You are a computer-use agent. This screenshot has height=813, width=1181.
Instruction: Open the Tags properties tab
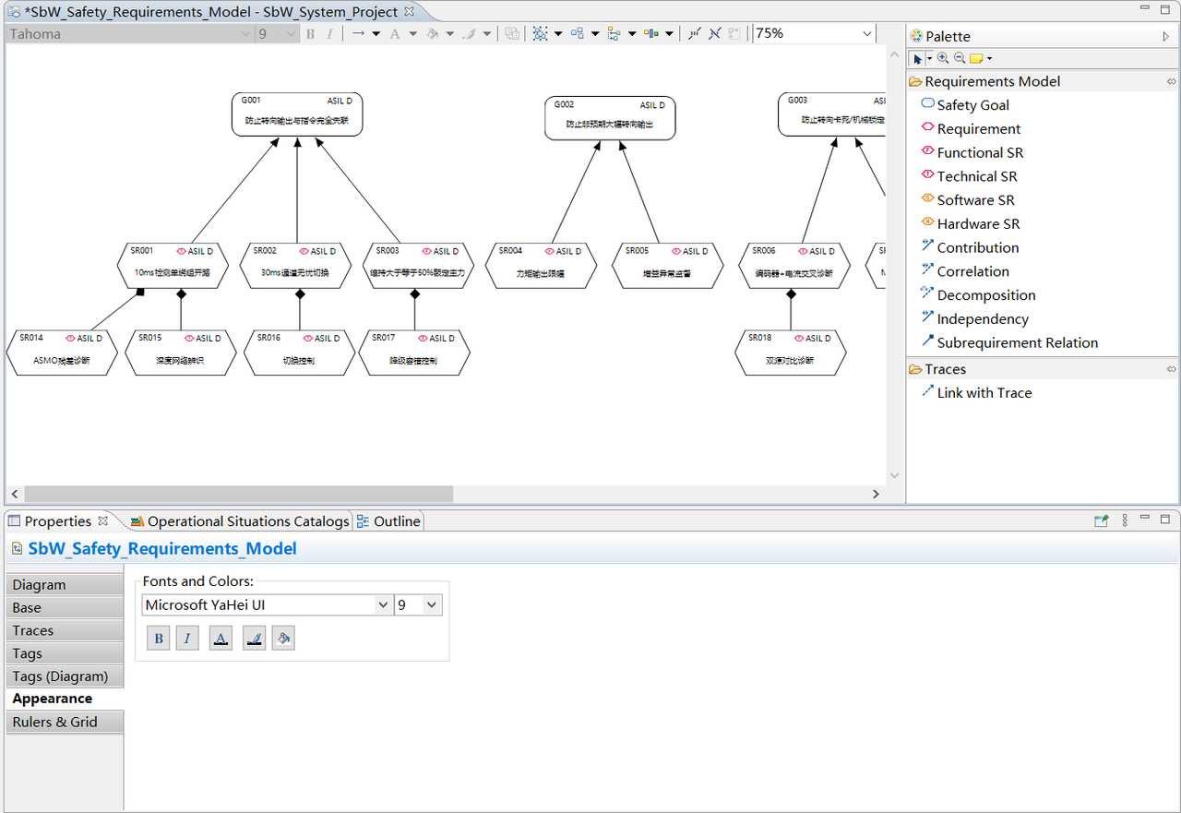pyautogui.click(x=64, y=653)
